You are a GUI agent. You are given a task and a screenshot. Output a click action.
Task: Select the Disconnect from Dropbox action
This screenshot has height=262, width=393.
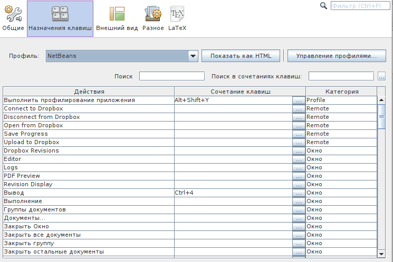(x=89, y=117)
